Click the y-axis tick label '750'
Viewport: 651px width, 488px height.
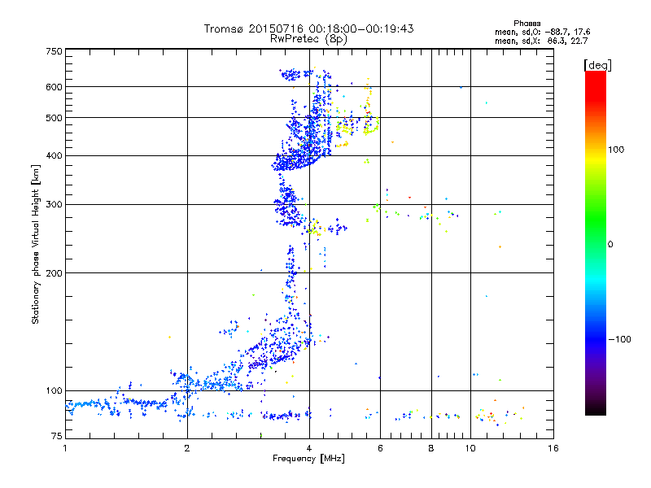(54, 51)
